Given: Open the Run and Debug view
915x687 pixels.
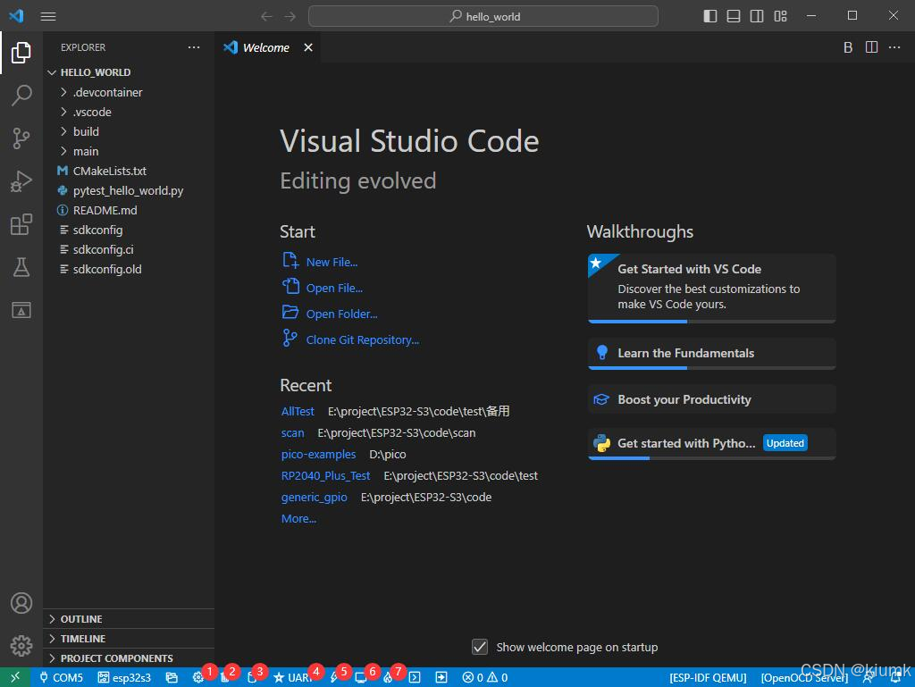Looking at the screenshot, I should point(21,181).
